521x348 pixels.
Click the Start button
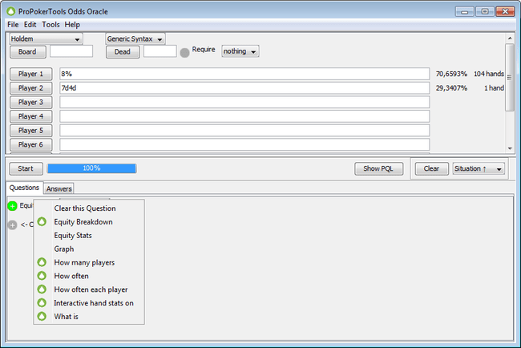click(26, 168)
